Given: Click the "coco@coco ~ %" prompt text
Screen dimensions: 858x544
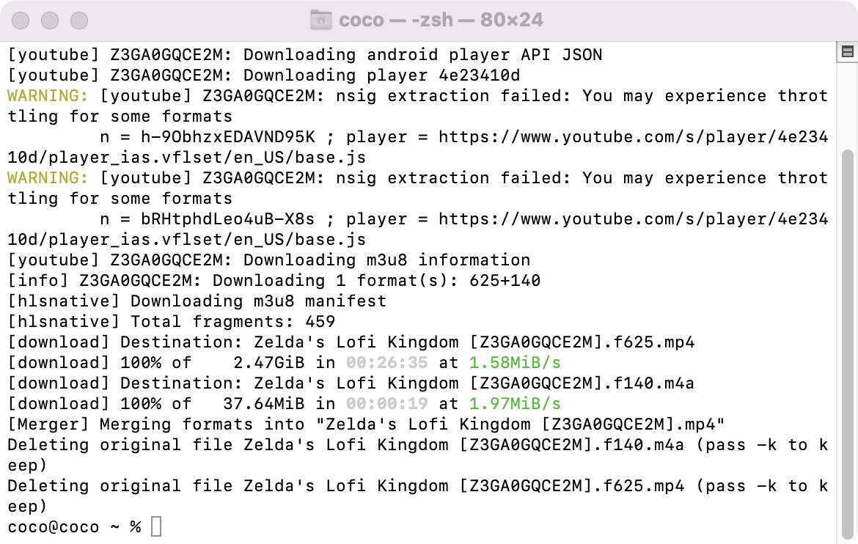Looking at the screenshot, I should [74, 526].
